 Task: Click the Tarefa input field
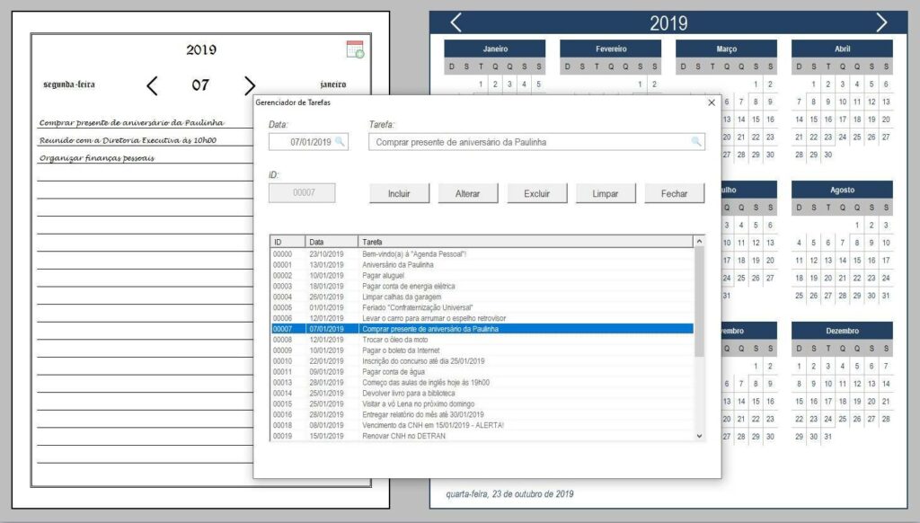536,141
